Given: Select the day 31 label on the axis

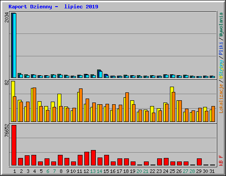Looking at the screenshot, I should tap(212, 171).
